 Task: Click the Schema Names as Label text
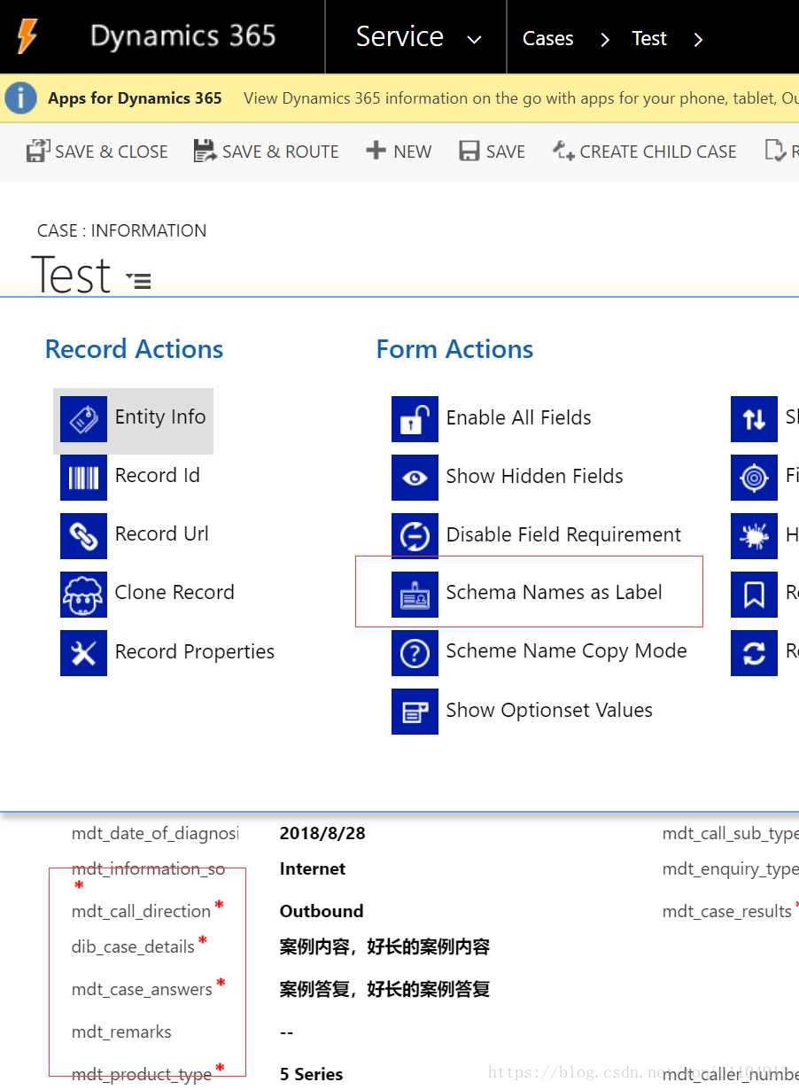(554, 592)
